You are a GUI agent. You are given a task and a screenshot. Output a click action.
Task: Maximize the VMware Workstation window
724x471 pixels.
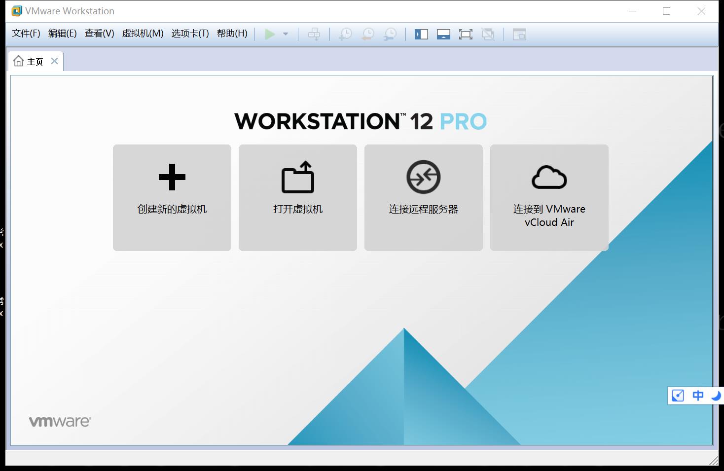(666, 11)
